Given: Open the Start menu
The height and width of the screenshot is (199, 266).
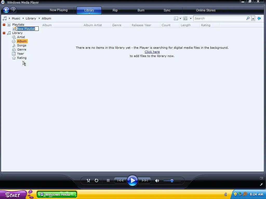Looking at the screenshot, I should point(14,194).
